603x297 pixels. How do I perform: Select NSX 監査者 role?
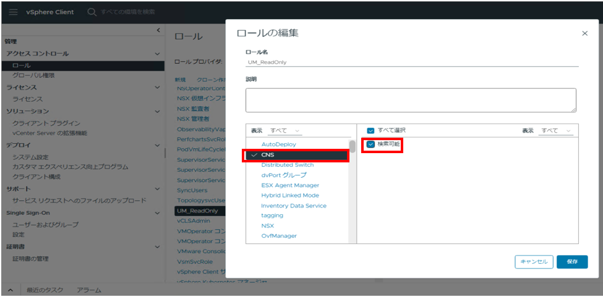click(193, 109)
